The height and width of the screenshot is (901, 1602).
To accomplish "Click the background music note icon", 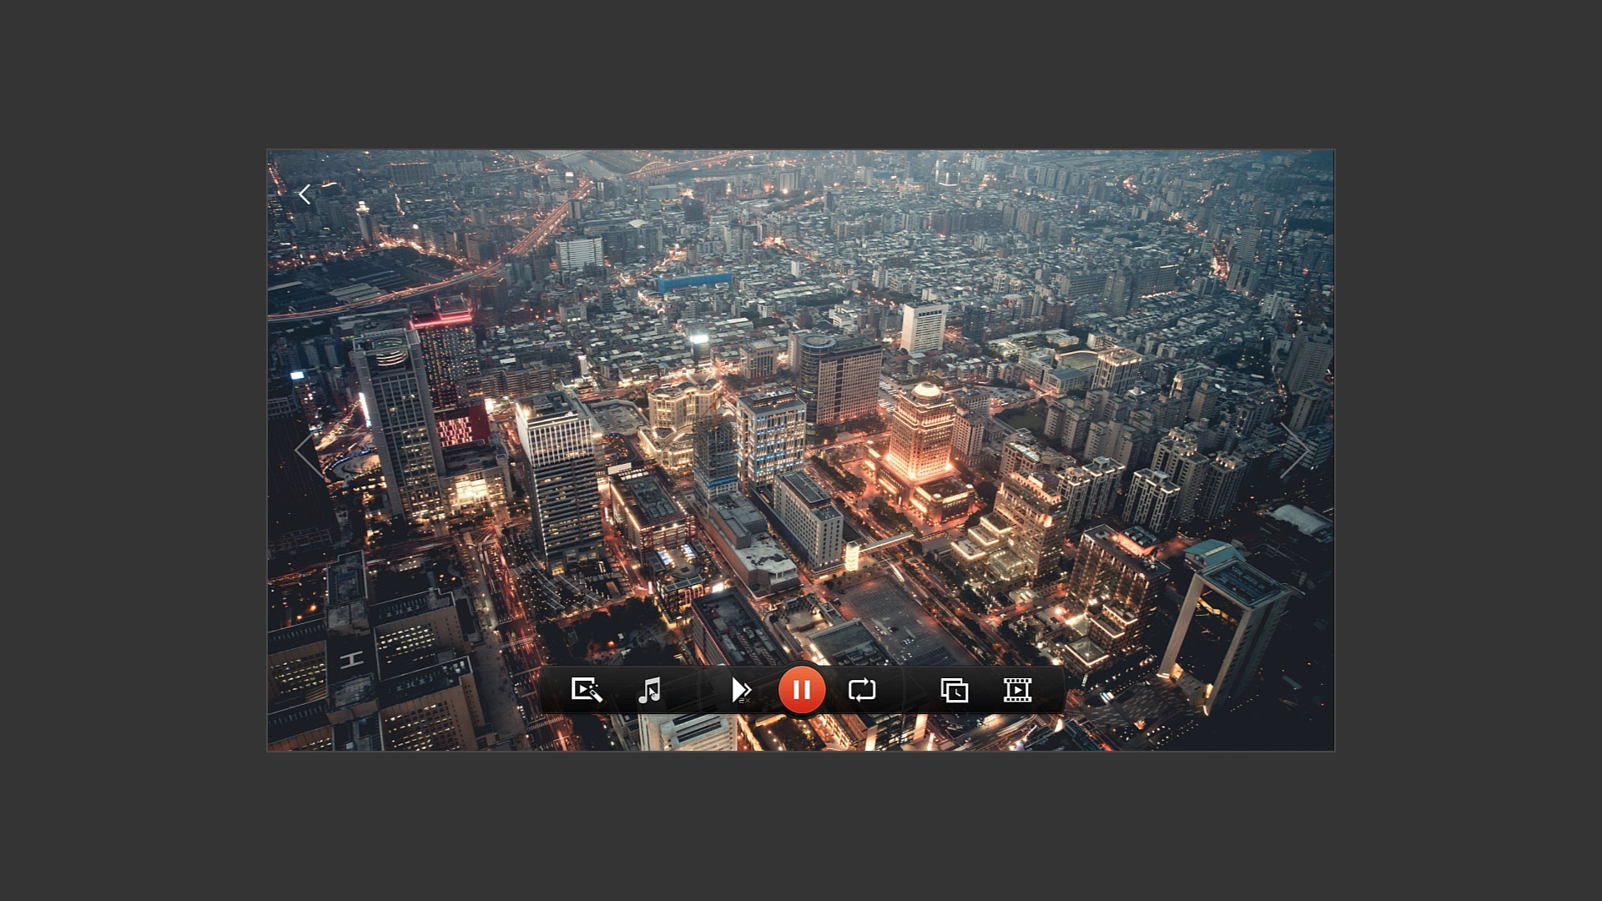I will tap(649, 690).
